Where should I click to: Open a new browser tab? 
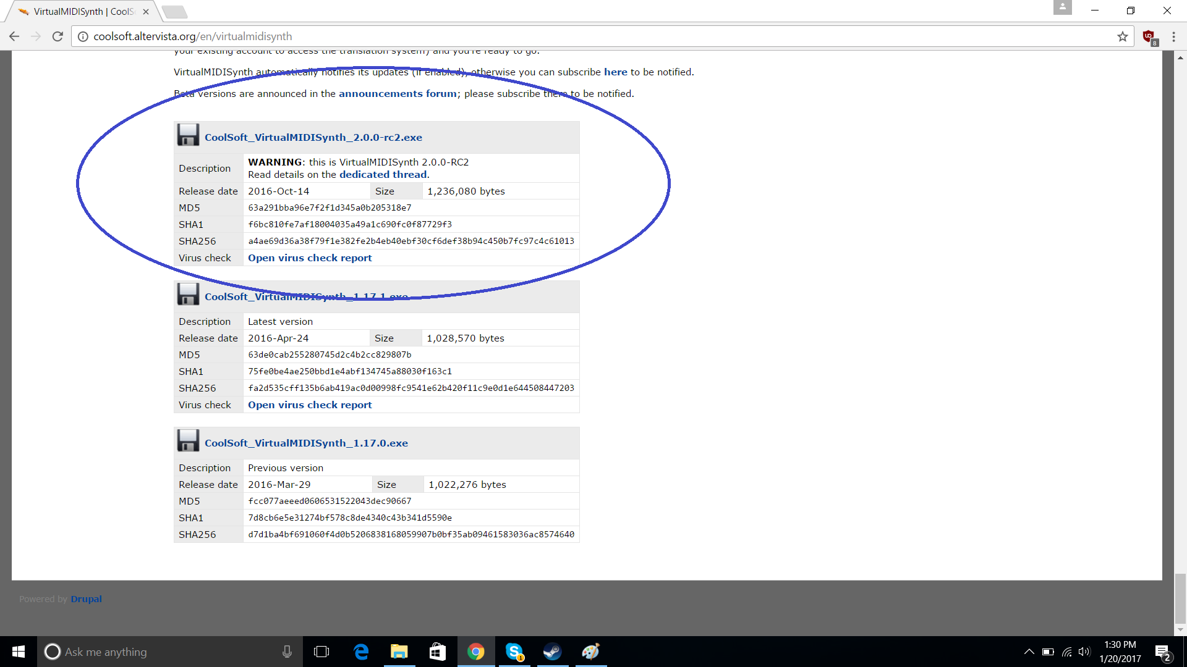[174, 12]
